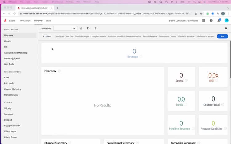Click the info icon next to Pipeline Revenue
231x144 pixels.
click(193, 129)
